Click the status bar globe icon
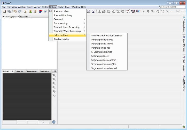 pos(184,127)
